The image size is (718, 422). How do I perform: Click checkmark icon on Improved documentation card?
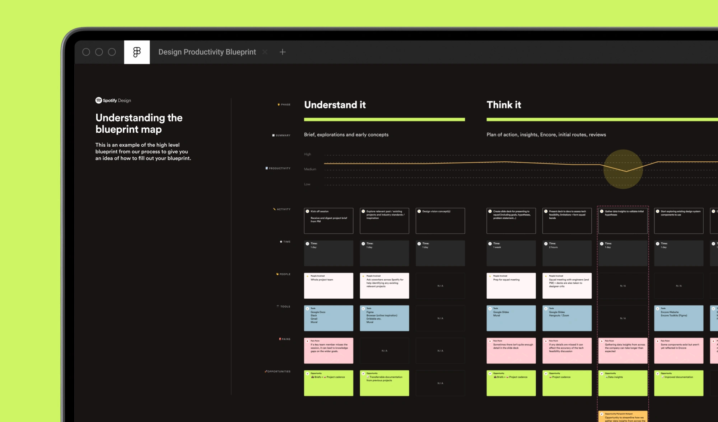click(658, 374)
